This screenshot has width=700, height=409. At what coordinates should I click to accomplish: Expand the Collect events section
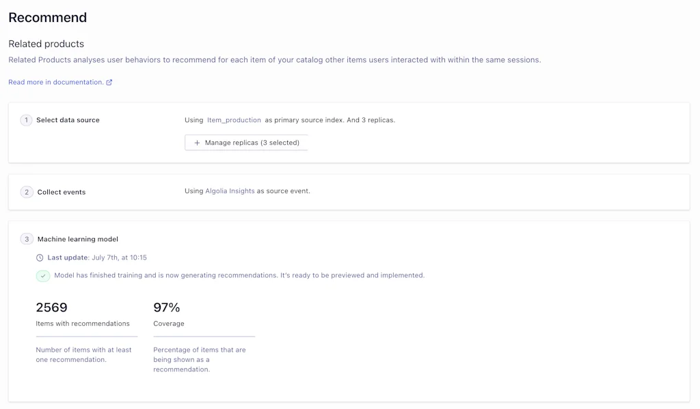pyautogui.click(x=62, y=192)
